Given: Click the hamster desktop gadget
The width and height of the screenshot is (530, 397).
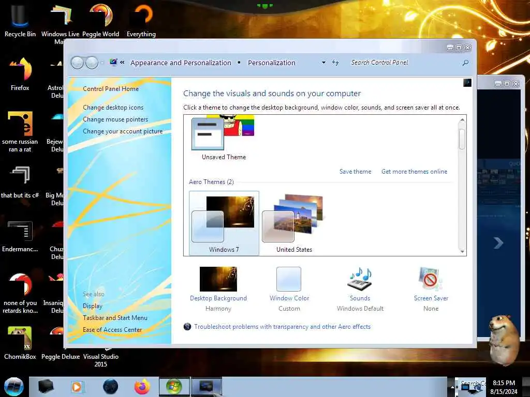Looking at the screenshot, I should pyautogui.click(x=504, y=340).
